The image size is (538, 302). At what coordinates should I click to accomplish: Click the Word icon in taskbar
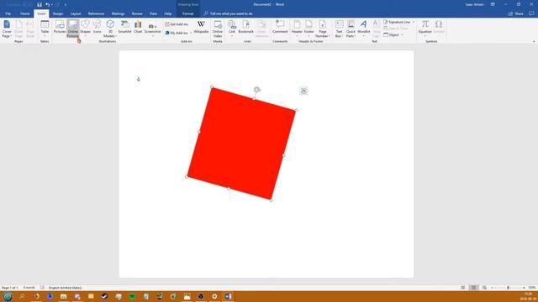pyautogui.click(x=228, y=296)
